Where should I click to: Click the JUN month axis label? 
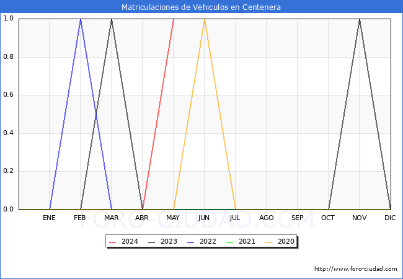204,218
